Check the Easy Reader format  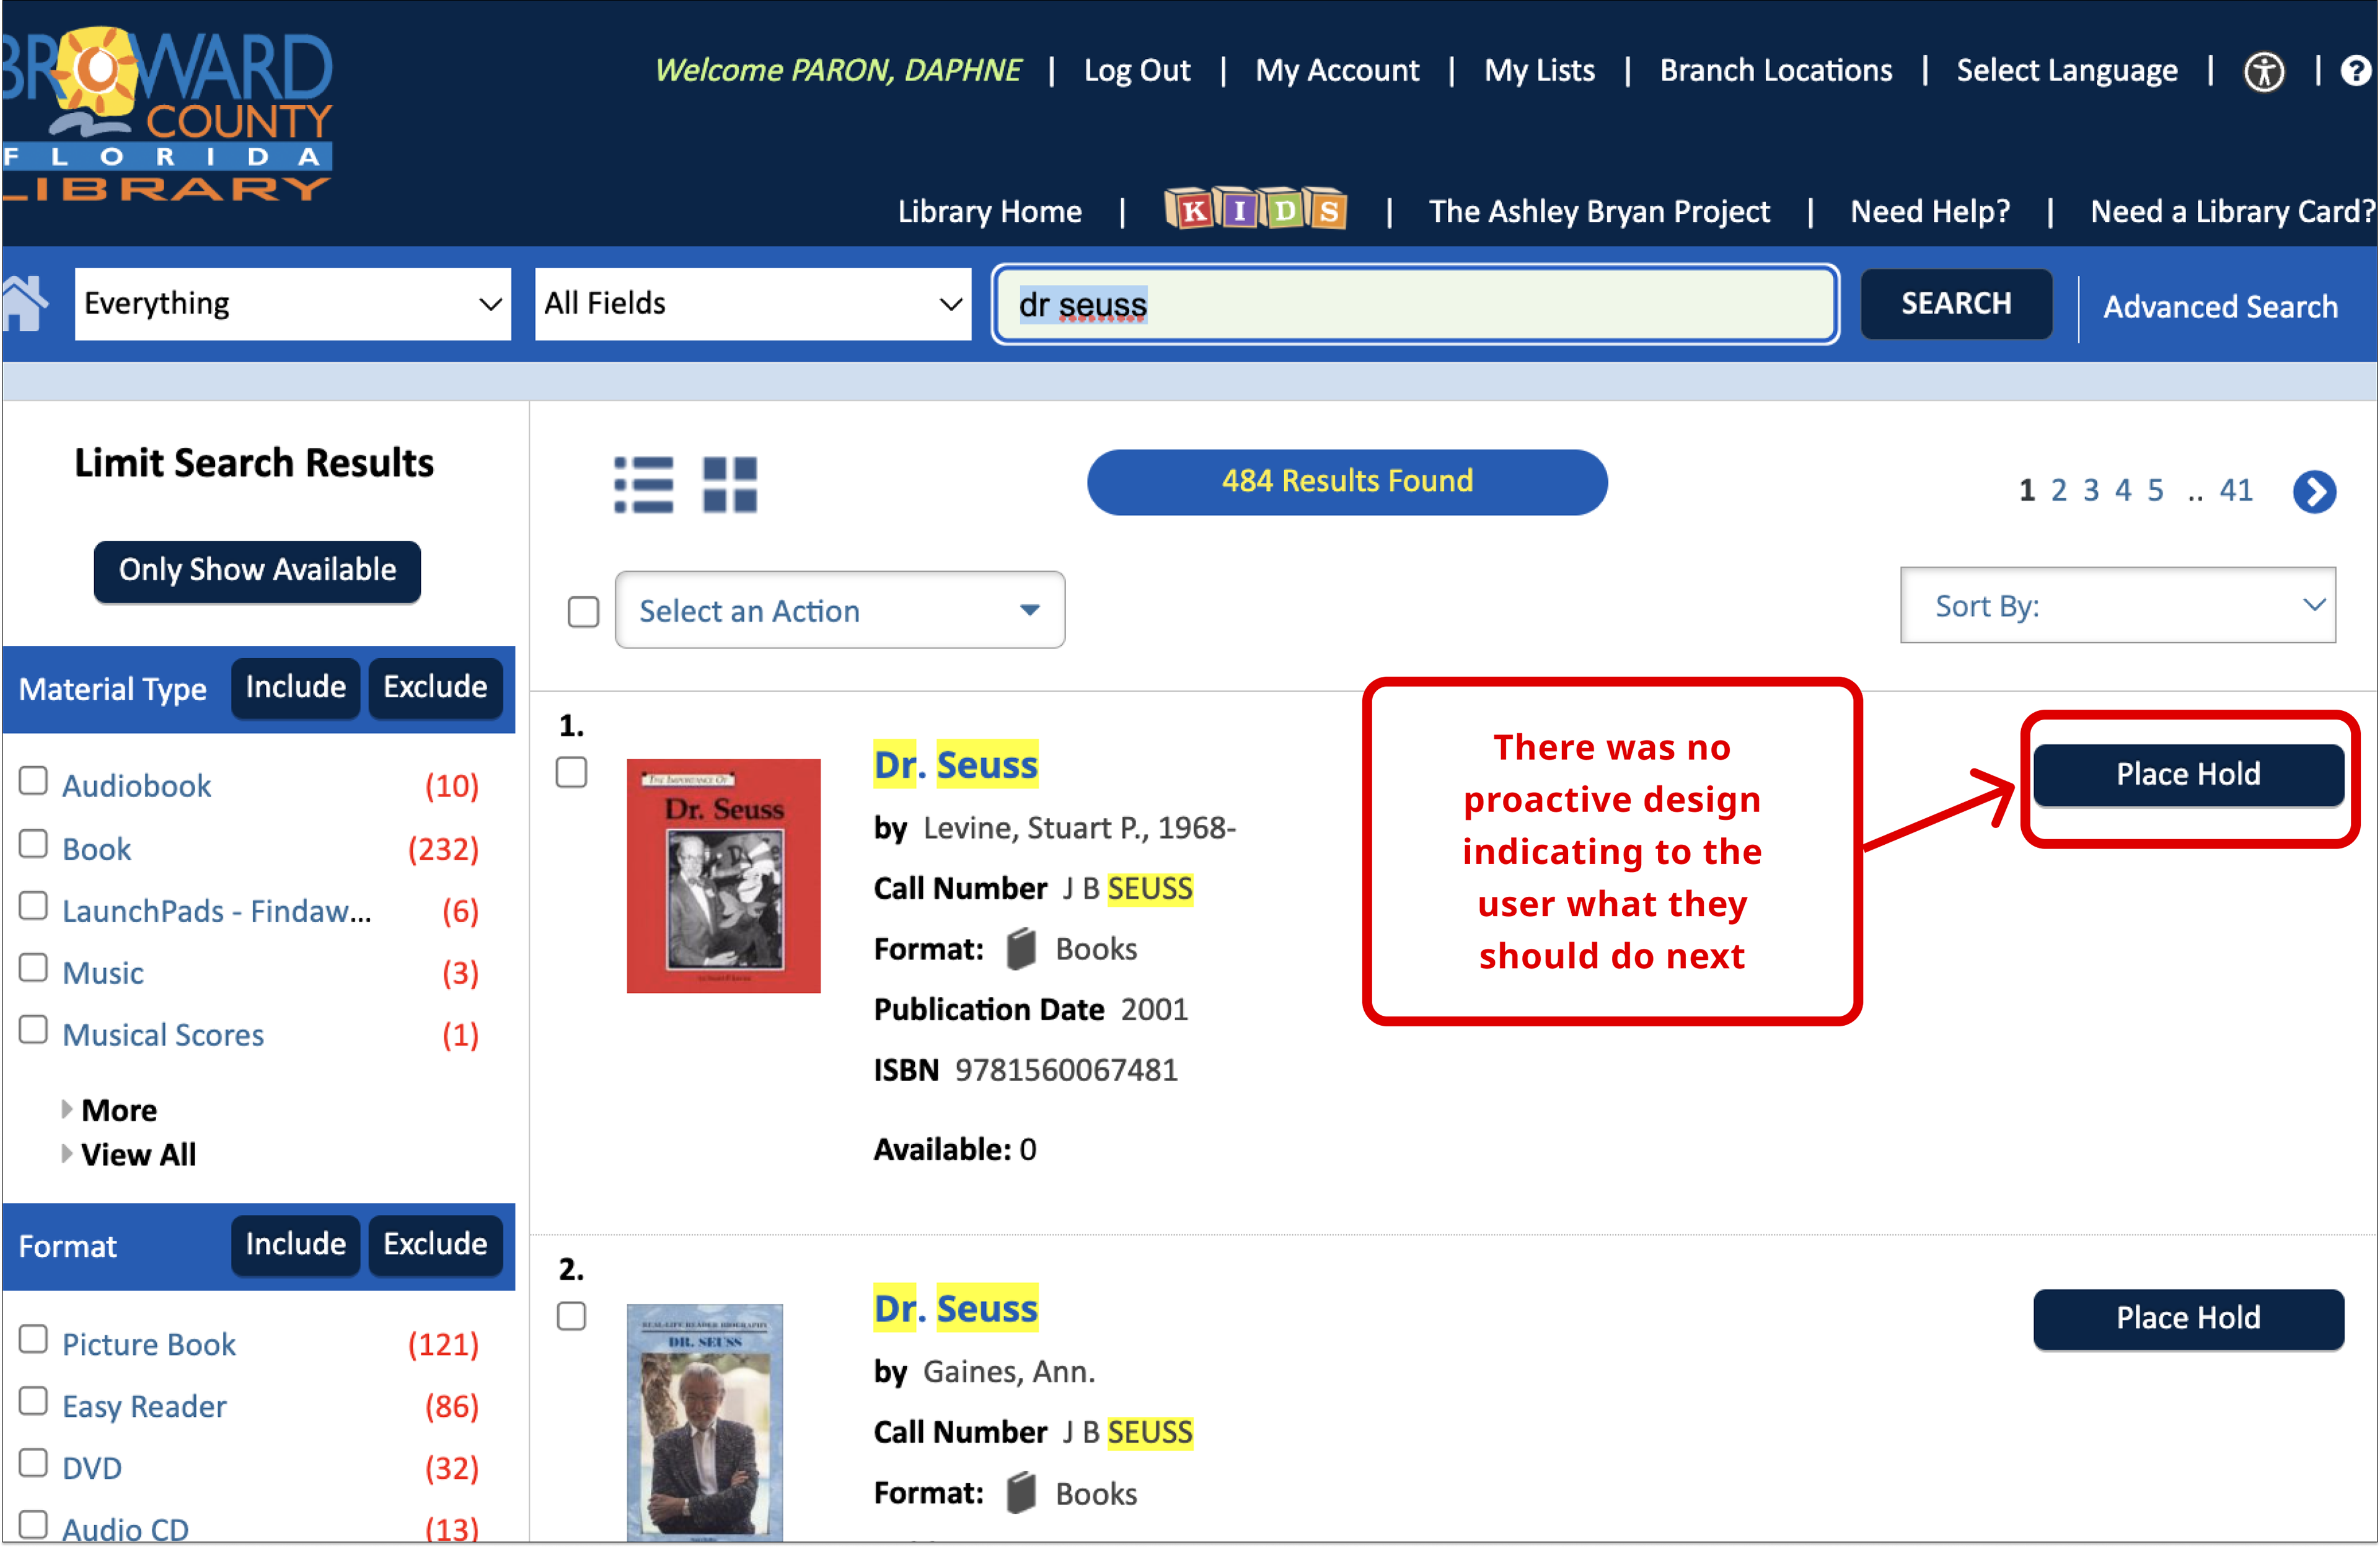34,1401
